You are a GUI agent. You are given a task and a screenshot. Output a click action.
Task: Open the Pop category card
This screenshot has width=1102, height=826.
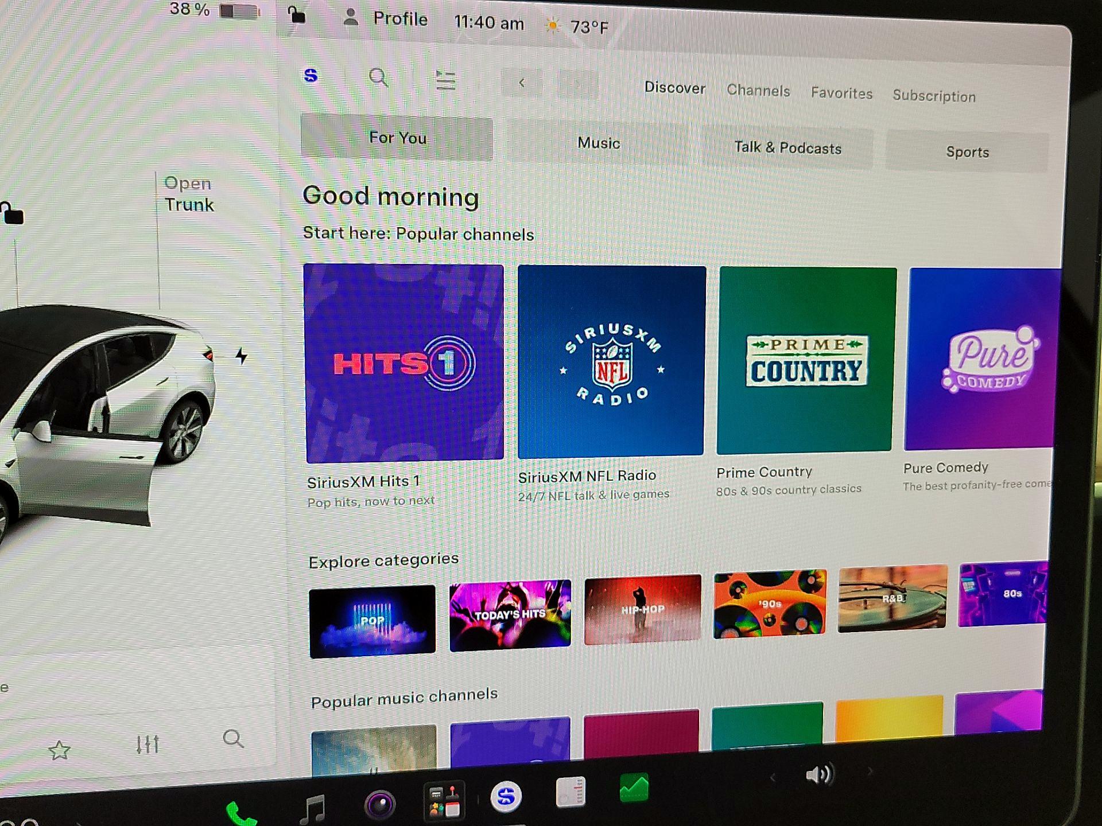click(372, 621)
